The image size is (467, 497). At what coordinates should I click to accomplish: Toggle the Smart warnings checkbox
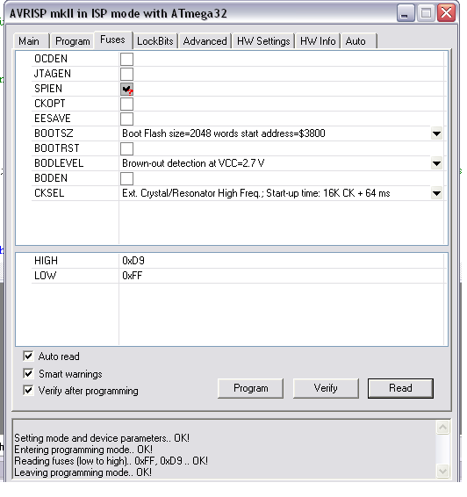coord(28,373)
